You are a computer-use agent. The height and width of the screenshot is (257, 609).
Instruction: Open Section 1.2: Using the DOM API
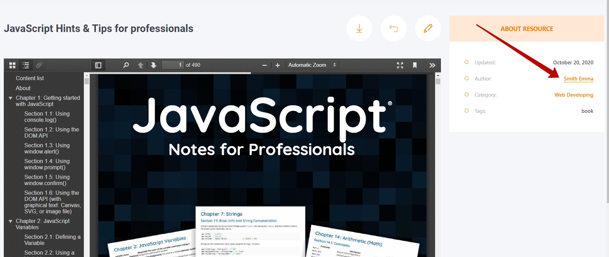tap(52, 132)
